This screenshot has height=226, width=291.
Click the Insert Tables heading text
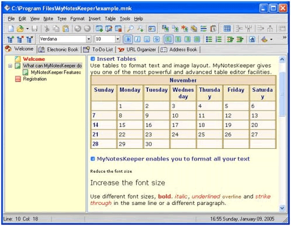[116, 59]
